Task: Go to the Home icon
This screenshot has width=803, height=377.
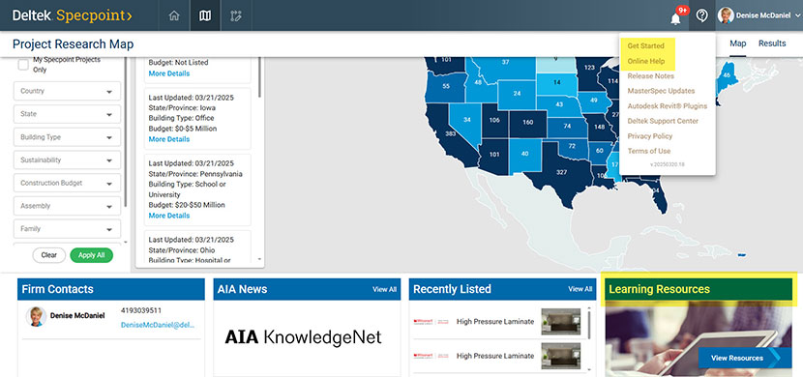Action: (174, 15)
